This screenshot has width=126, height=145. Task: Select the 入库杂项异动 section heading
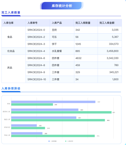point(11,89)
